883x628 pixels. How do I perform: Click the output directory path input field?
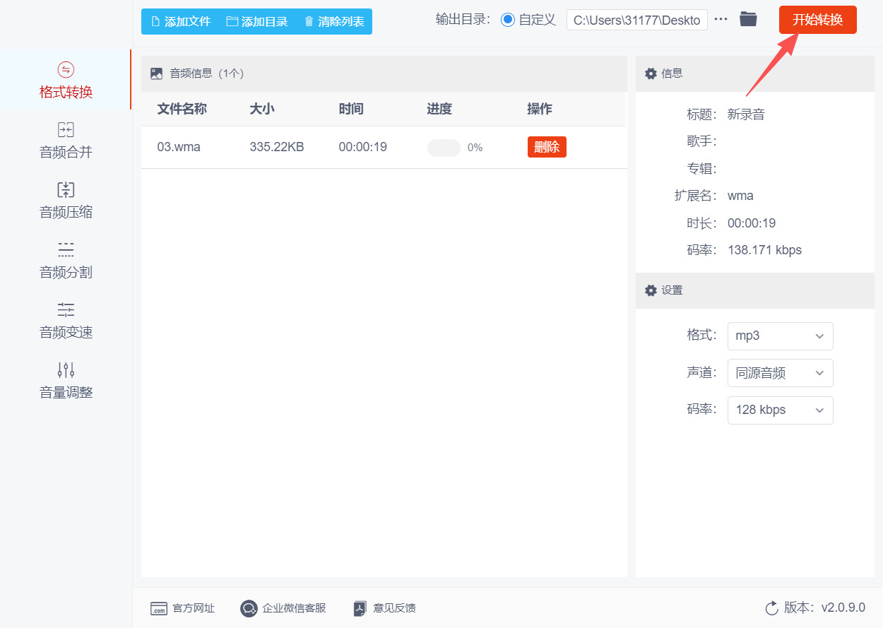636,20
